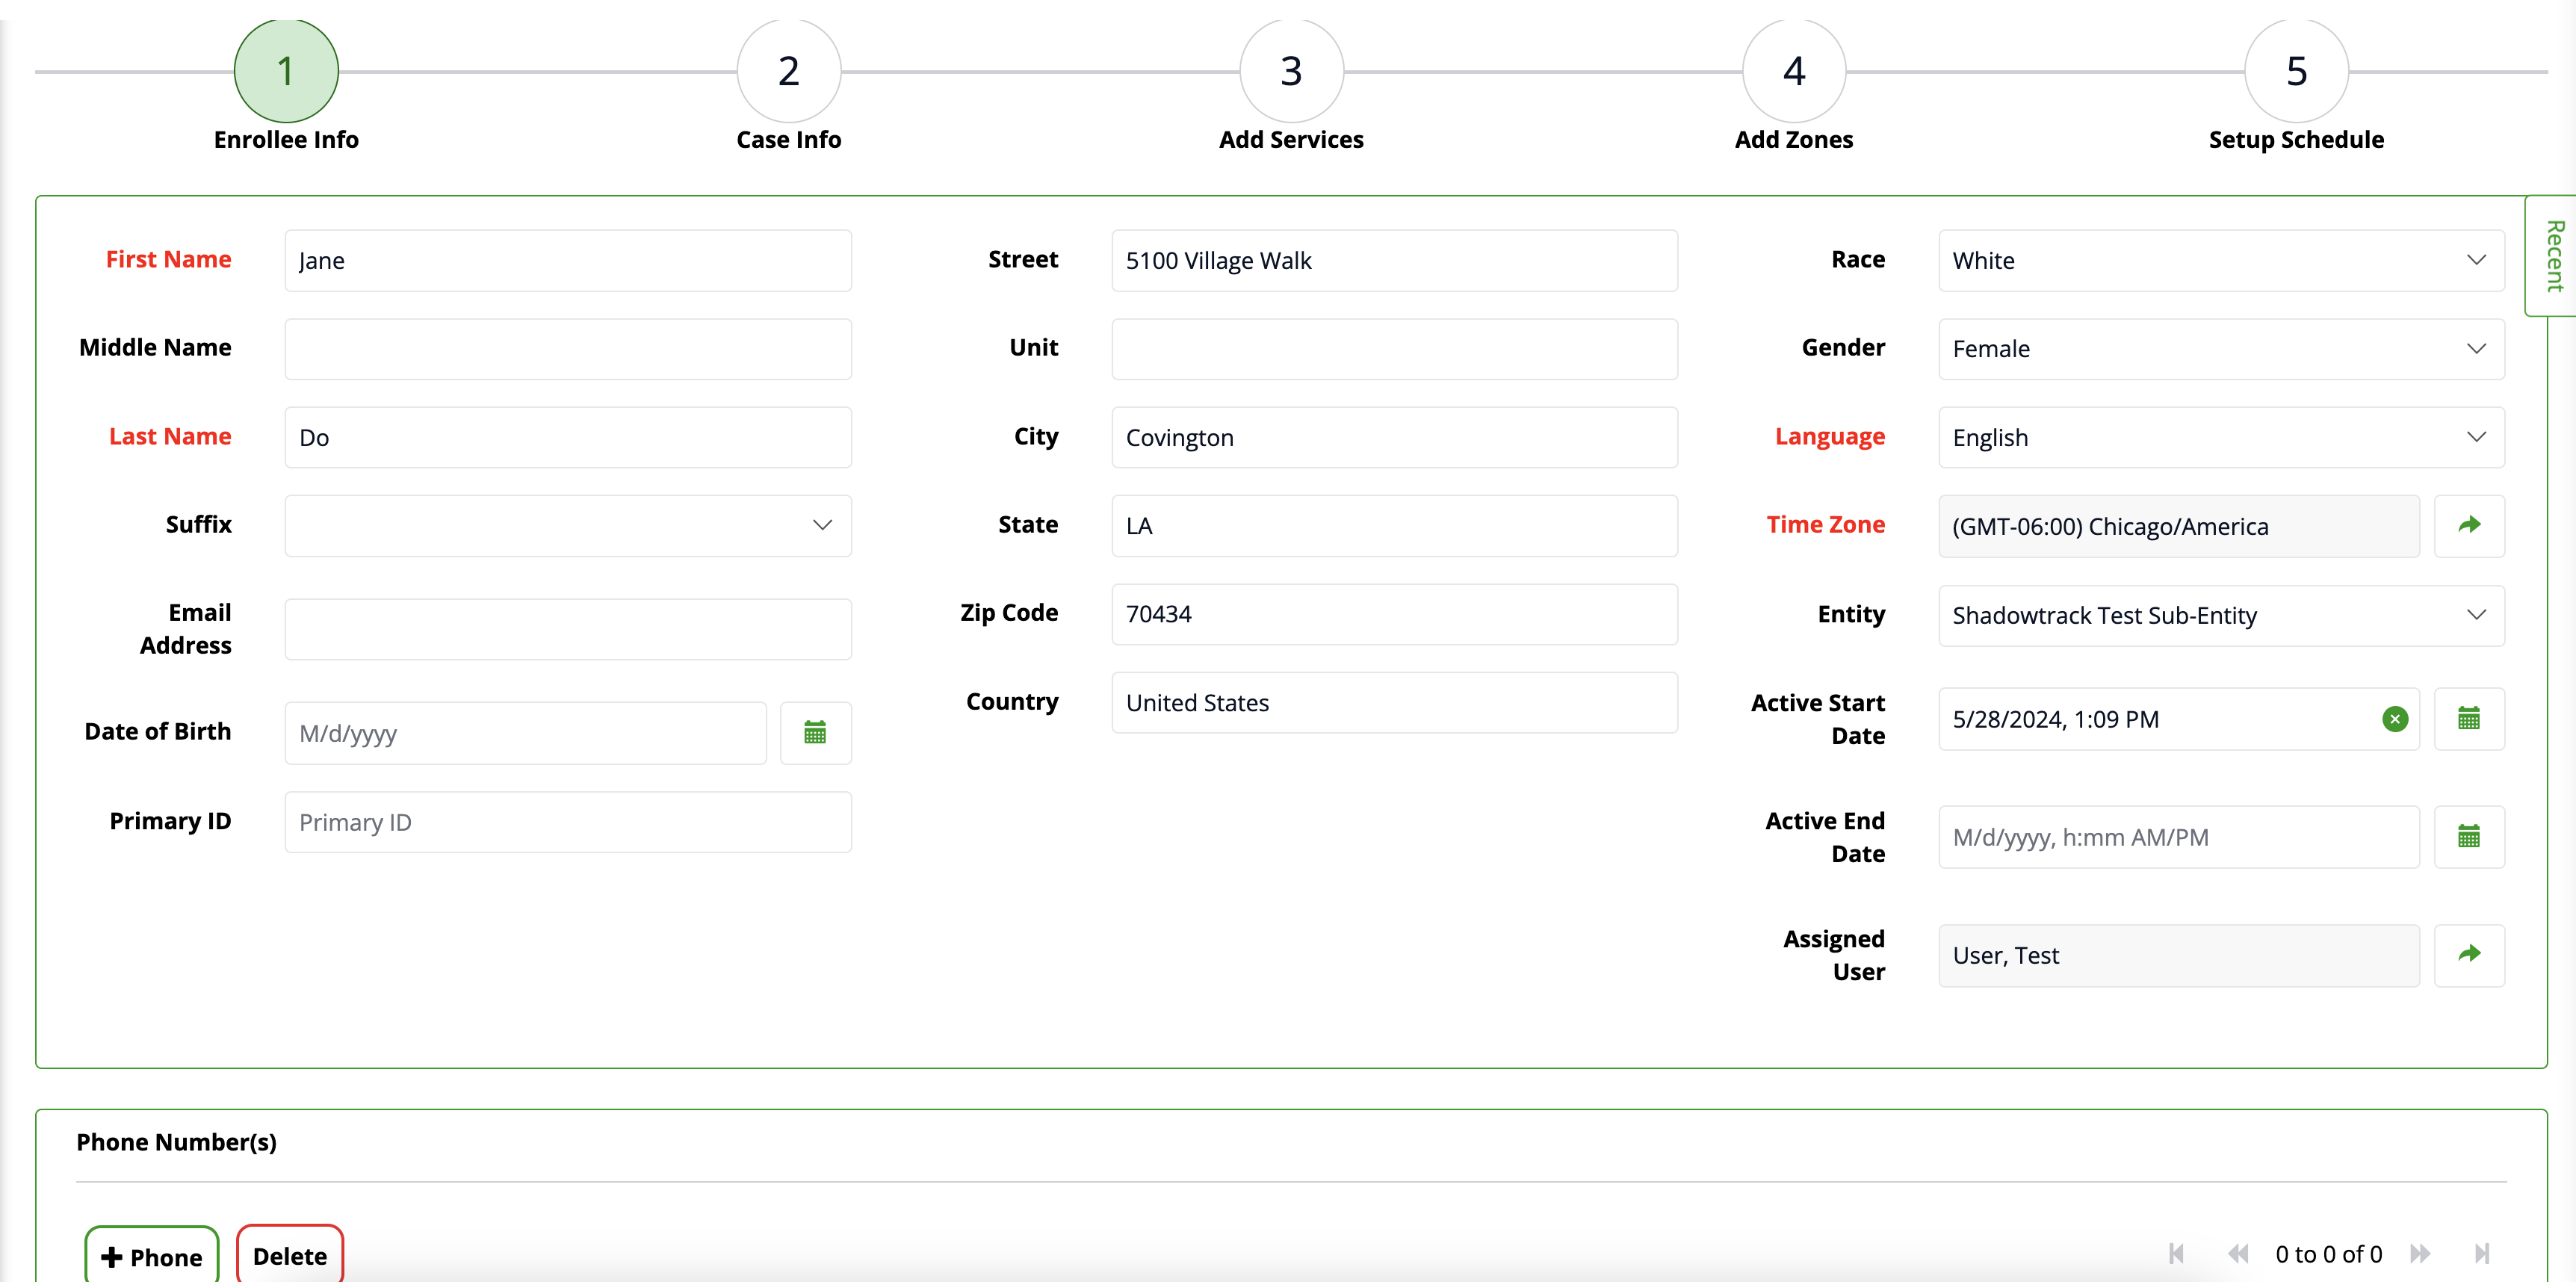Go to previous page of phone list
The image size is (2576, 1282).
2238,1254
